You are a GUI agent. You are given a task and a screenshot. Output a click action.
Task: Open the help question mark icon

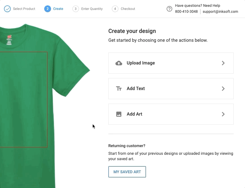(x=169, y=9)
